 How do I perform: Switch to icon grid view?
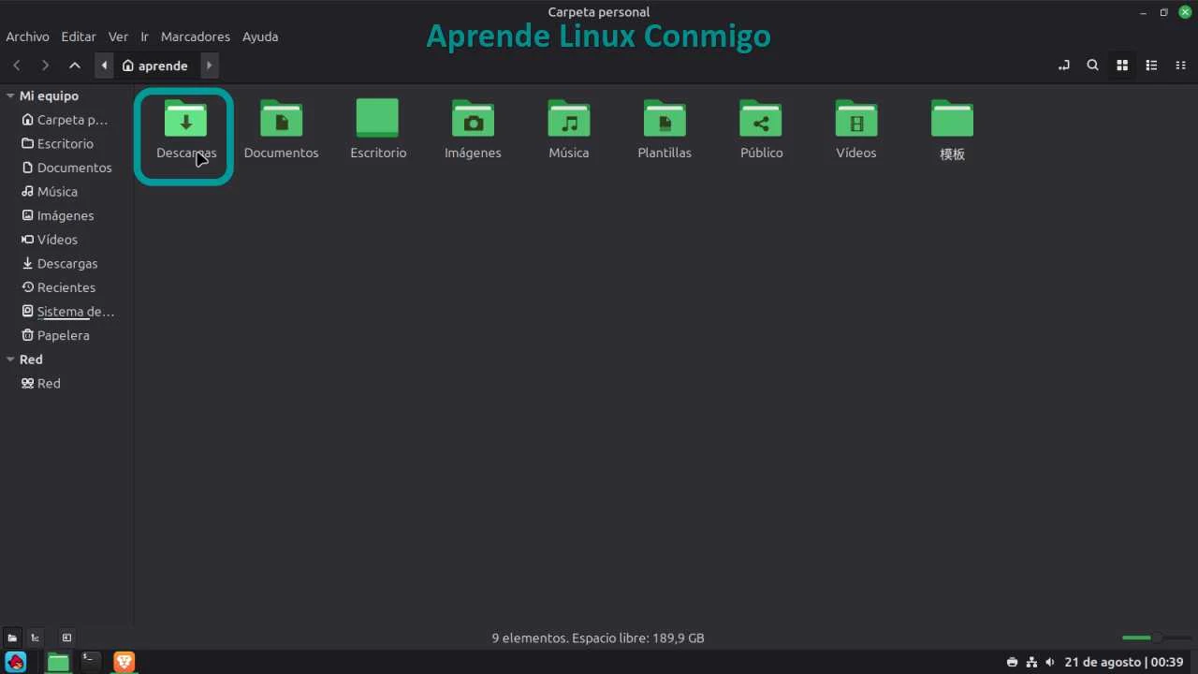(x=1122, y=66)
